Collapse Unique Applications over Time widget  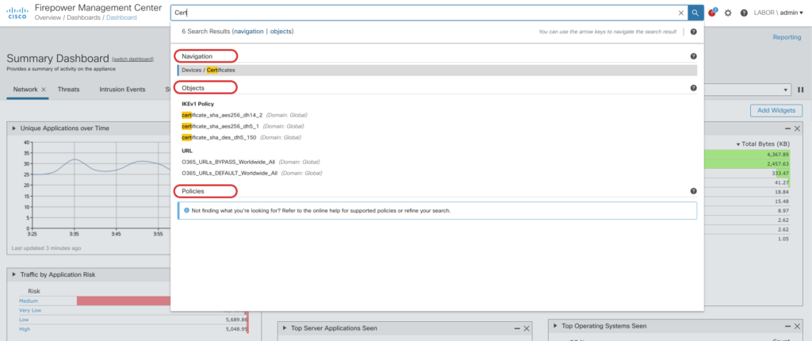[x=14, y=128]
